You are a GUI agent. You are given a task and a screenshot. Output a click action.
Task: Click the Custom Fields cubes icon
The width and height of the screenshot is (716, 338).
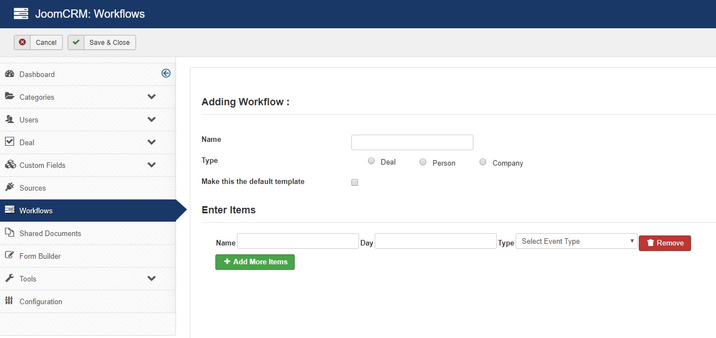(9, 165)
